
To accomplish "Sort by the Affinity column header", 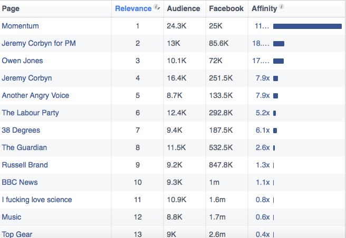I will click(264, 8).
